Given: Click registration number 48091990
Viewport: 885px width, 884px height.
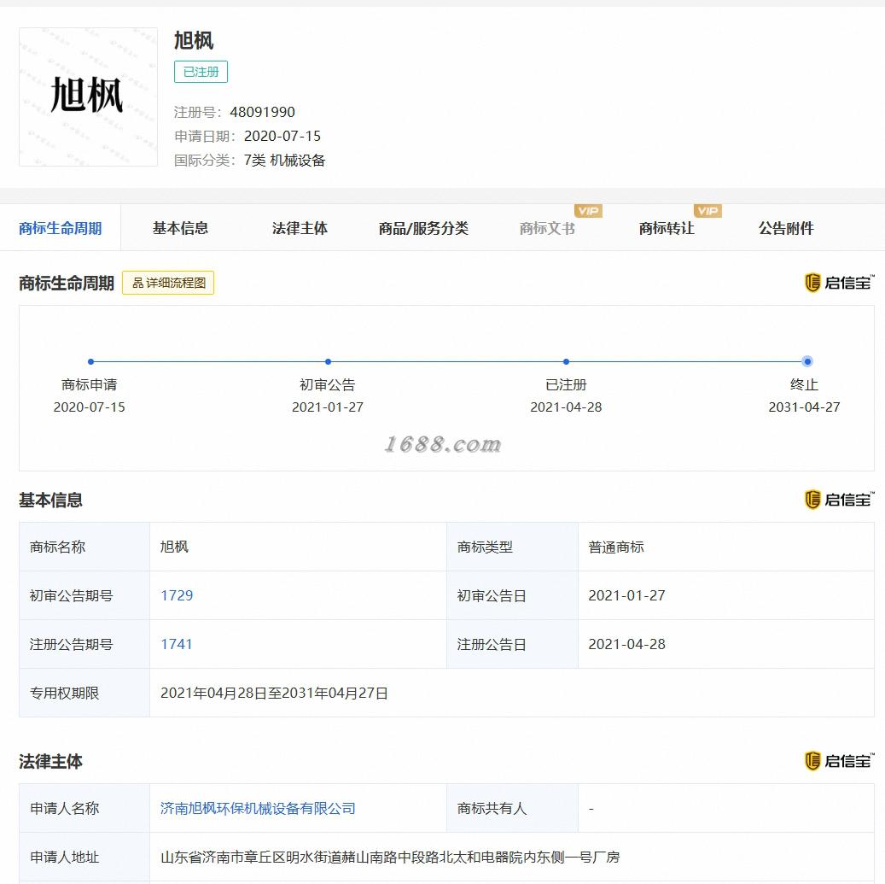Looking at the screenshot, I should 263,112.
